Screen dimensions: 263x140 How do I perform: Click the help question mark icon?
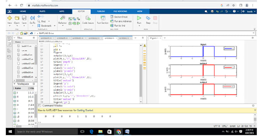pos(234,11)
